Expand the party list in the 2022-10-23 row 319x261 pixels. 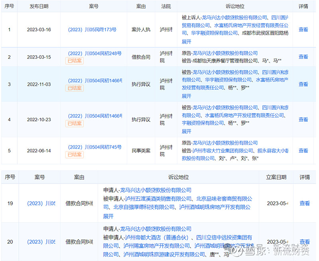coord(187,131)
